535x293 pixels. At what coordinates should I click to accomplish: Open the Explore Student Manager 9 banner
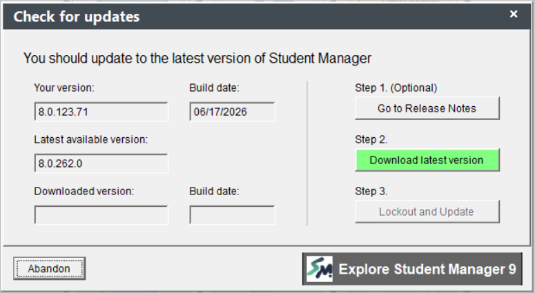click(412, 269)
